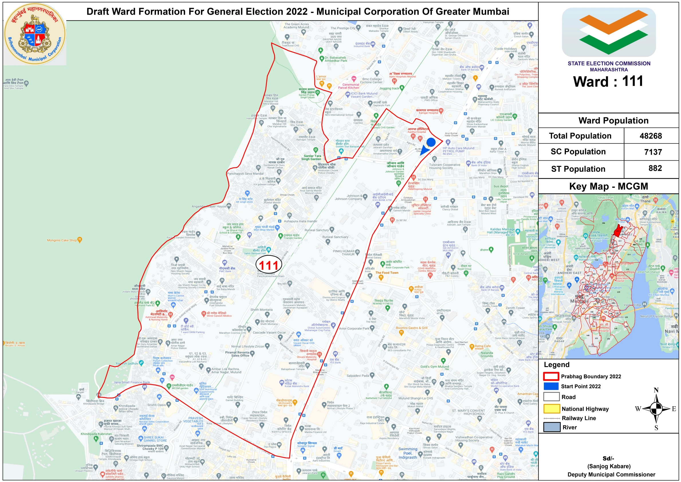
Task: Click the blue start point circle marker
Action: (x=431, y=142)
